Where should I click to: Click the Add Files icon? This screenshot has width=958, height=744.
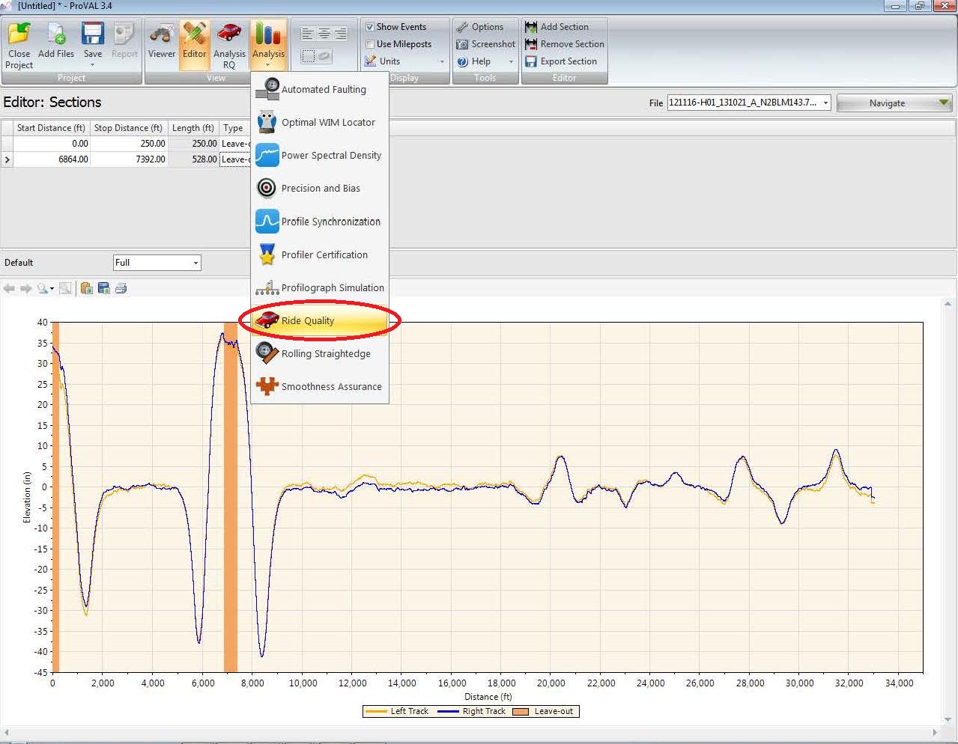tap(56, 34)
